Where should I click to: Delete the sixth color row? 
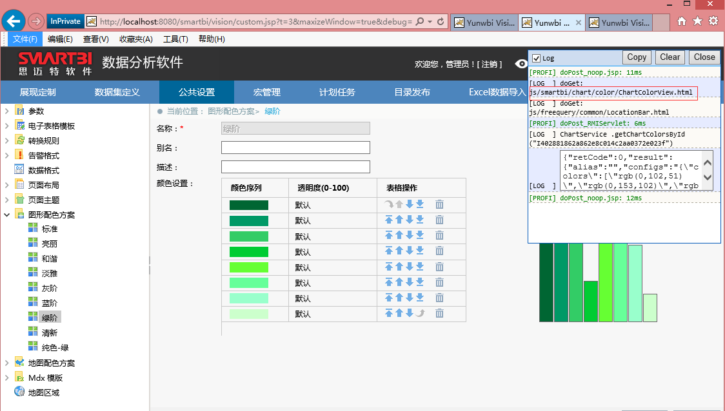point(439,282)
